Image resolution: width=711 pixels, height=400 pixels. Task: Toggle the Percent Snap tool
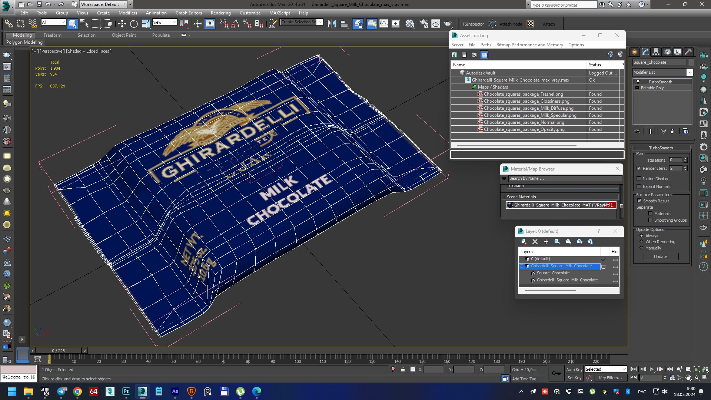[x=247, y=24]
